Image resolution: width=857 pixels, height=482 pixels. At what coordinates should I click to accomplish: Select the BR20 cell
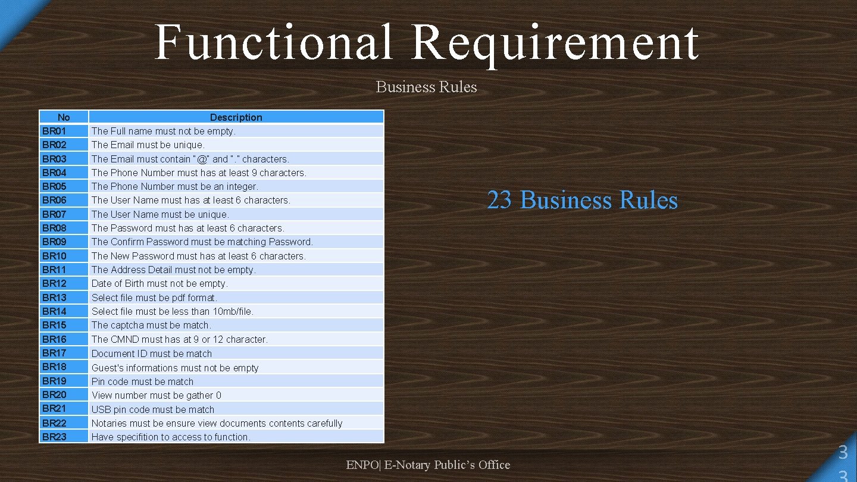click(x=64, y=395)
